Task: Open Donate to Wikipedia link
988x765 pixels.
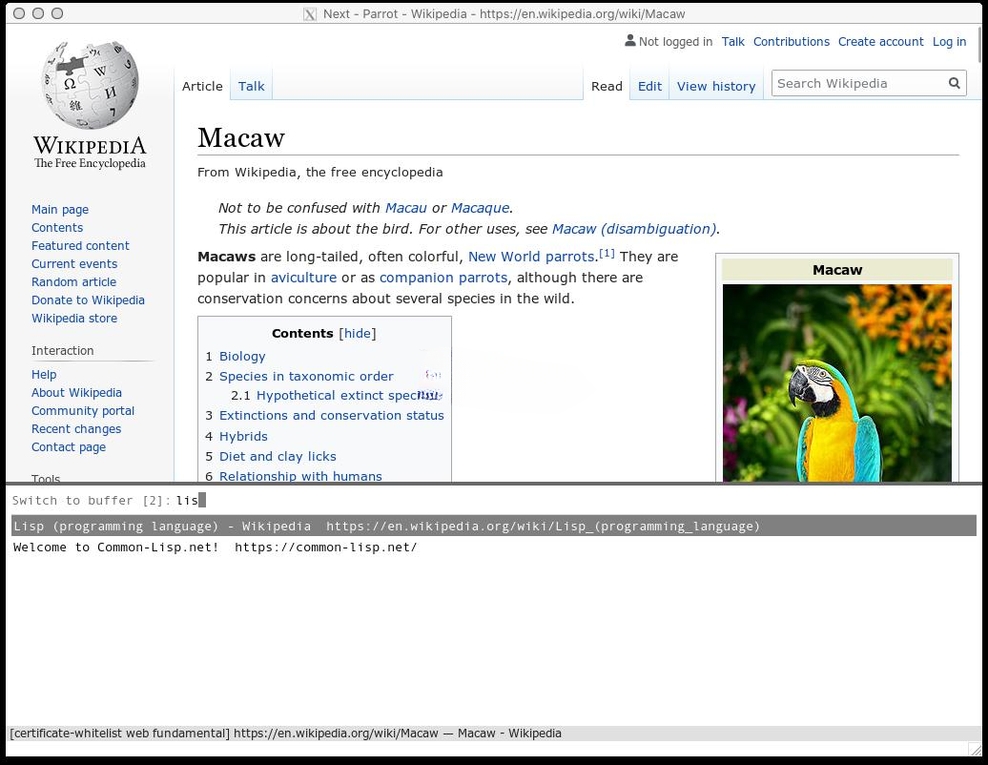Action: coord(88,300)
